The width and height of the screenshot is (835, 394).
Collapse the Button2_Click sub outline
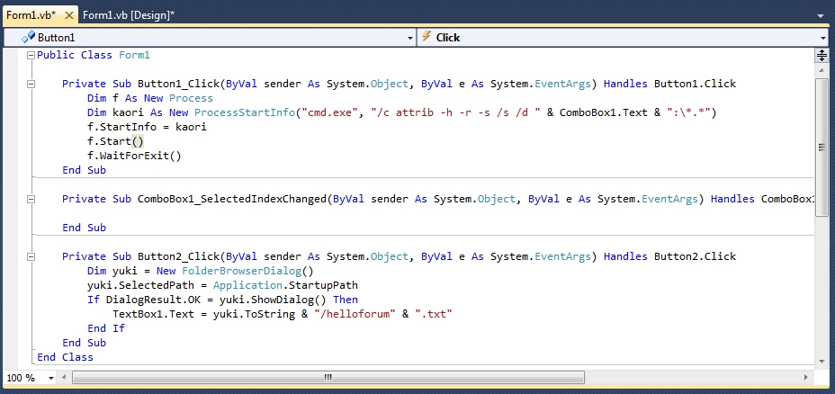click(x=31, y=256)
